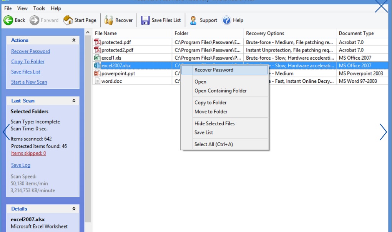Click the blue Help question mark icon
This screenshot has height=232, width=392.
click(x=226, y=20)
